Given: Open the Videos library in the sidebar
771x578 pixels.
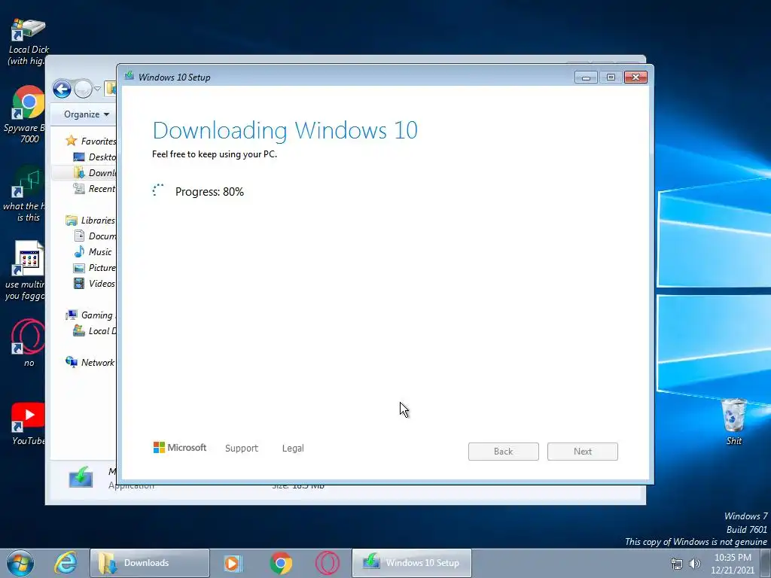Looking at the screenshot, I should point(94,283).
